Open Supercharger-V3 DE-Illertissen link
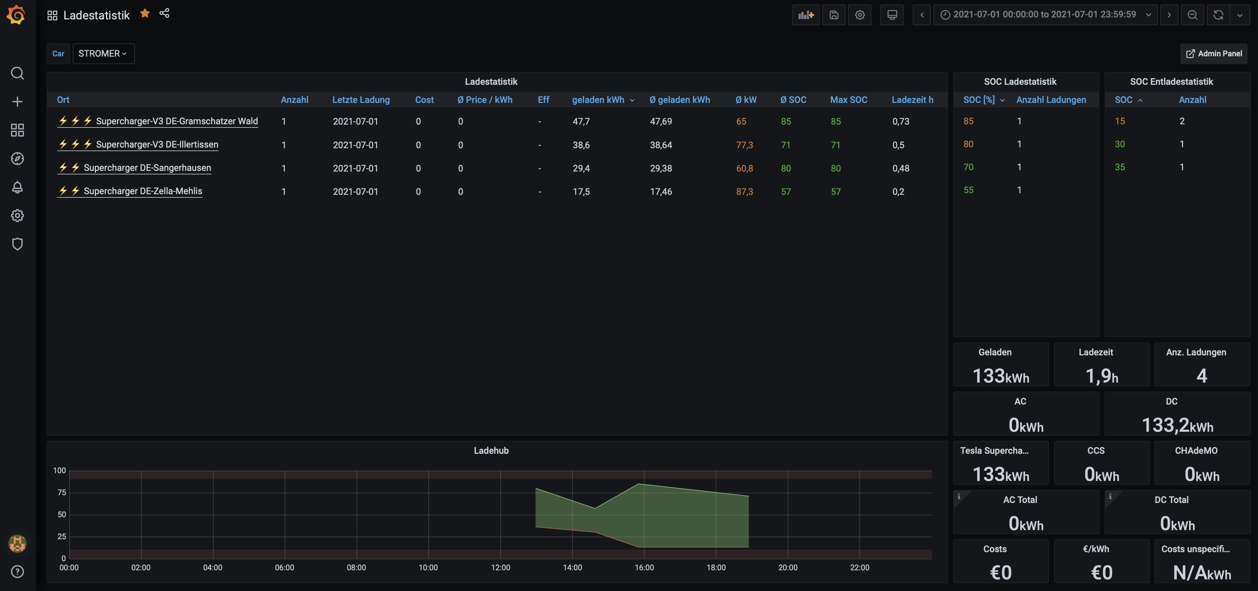 (157, 145)
